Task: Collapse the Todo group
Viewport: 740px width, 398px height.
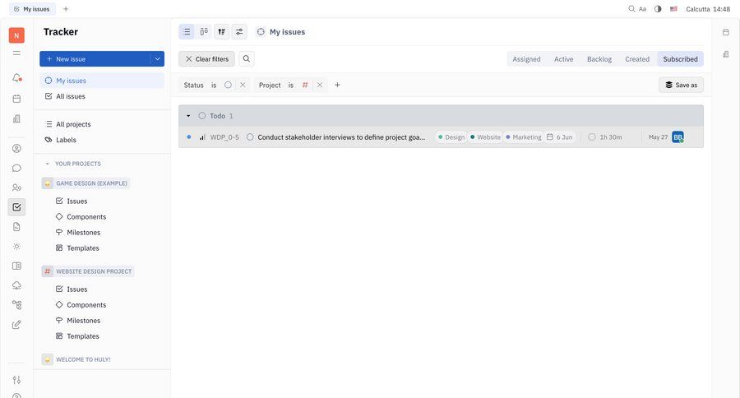Action: 188,116
